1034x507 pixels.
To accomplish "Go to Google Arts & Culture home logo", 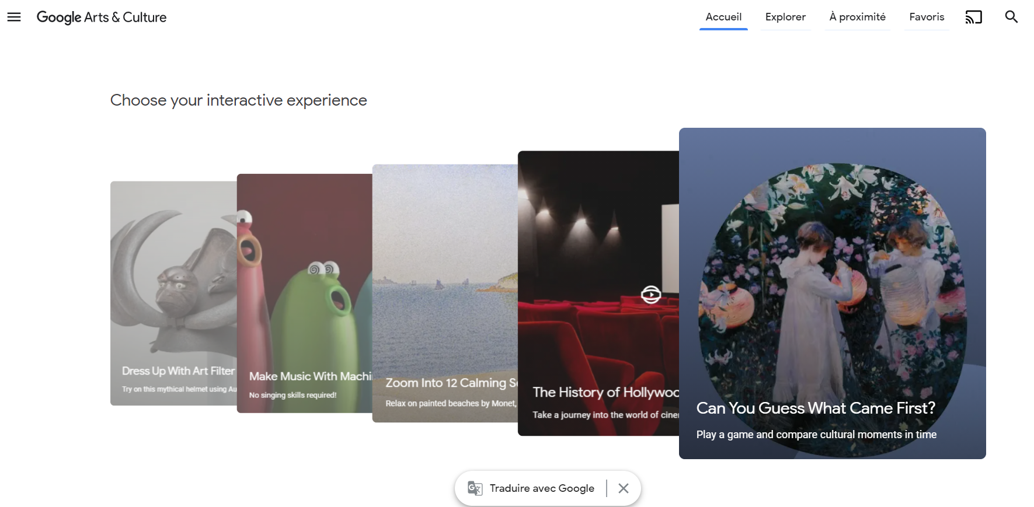I will click(x=102, y=17).
